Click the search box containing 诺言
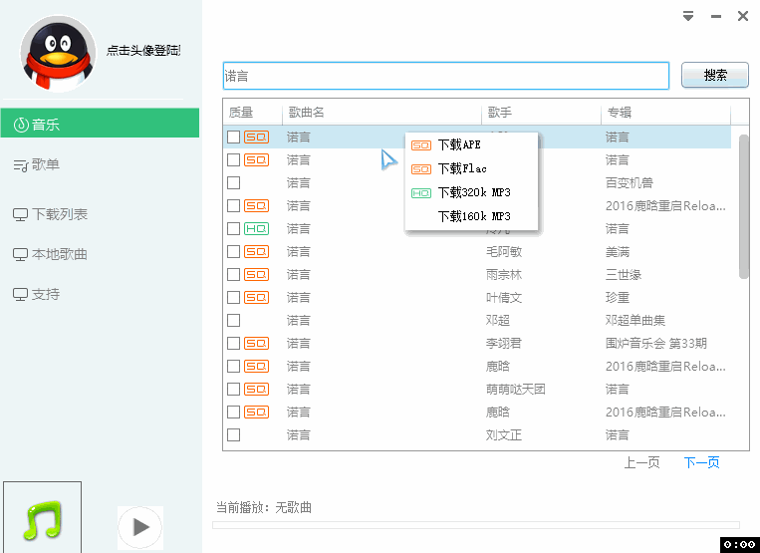760x553 pixels. (x=445, y=76)
